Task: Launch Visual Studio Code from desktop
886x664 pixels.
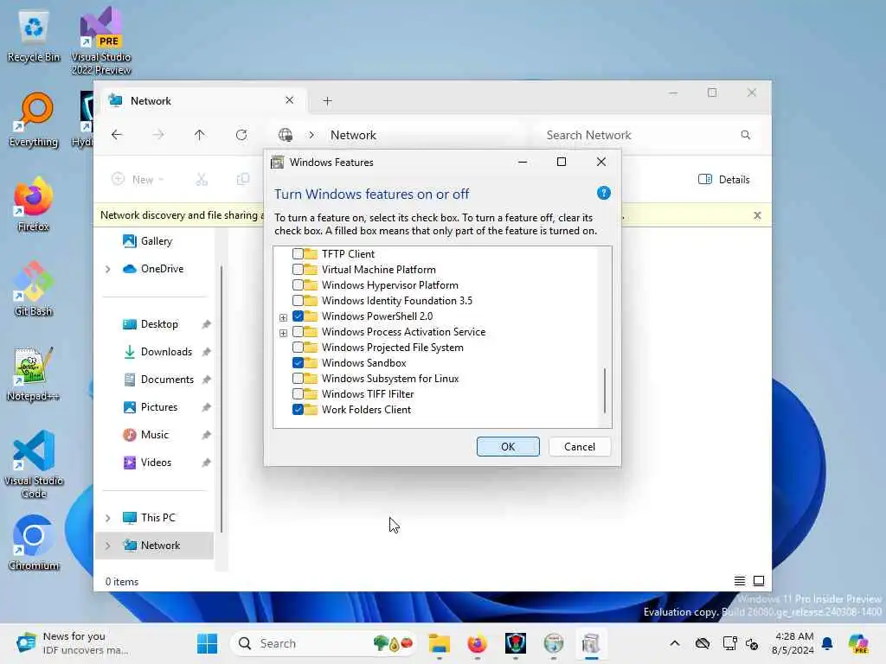Action: click(34, 464)
